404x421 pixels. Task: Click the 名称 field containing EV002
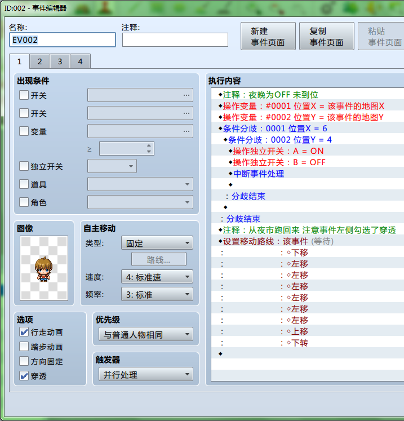[63, 40]
